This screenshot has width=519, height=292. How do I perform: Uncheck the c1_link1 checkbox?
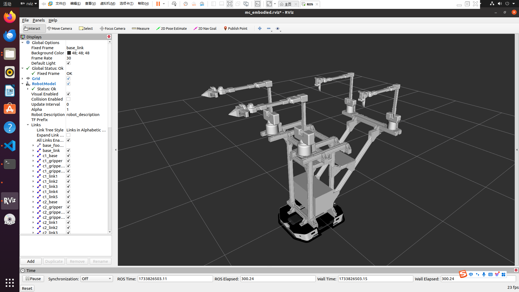tap(68, 176)
